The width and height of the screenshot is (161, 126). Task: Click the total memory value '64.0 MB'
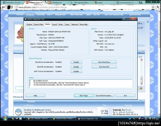pos(52,44)
